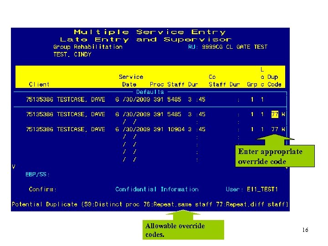Click the Client column header
Viewport: 328px width, 246px height.
39,84
